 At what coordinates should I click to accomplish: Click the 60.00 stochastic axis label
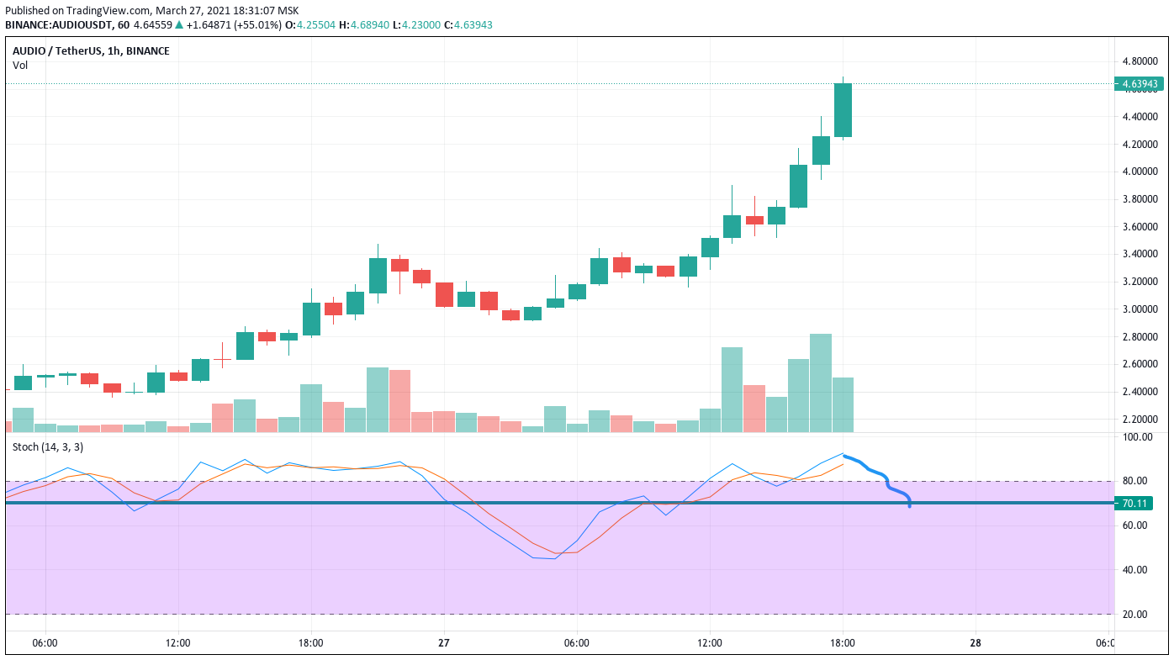[x=1134, y=525]
